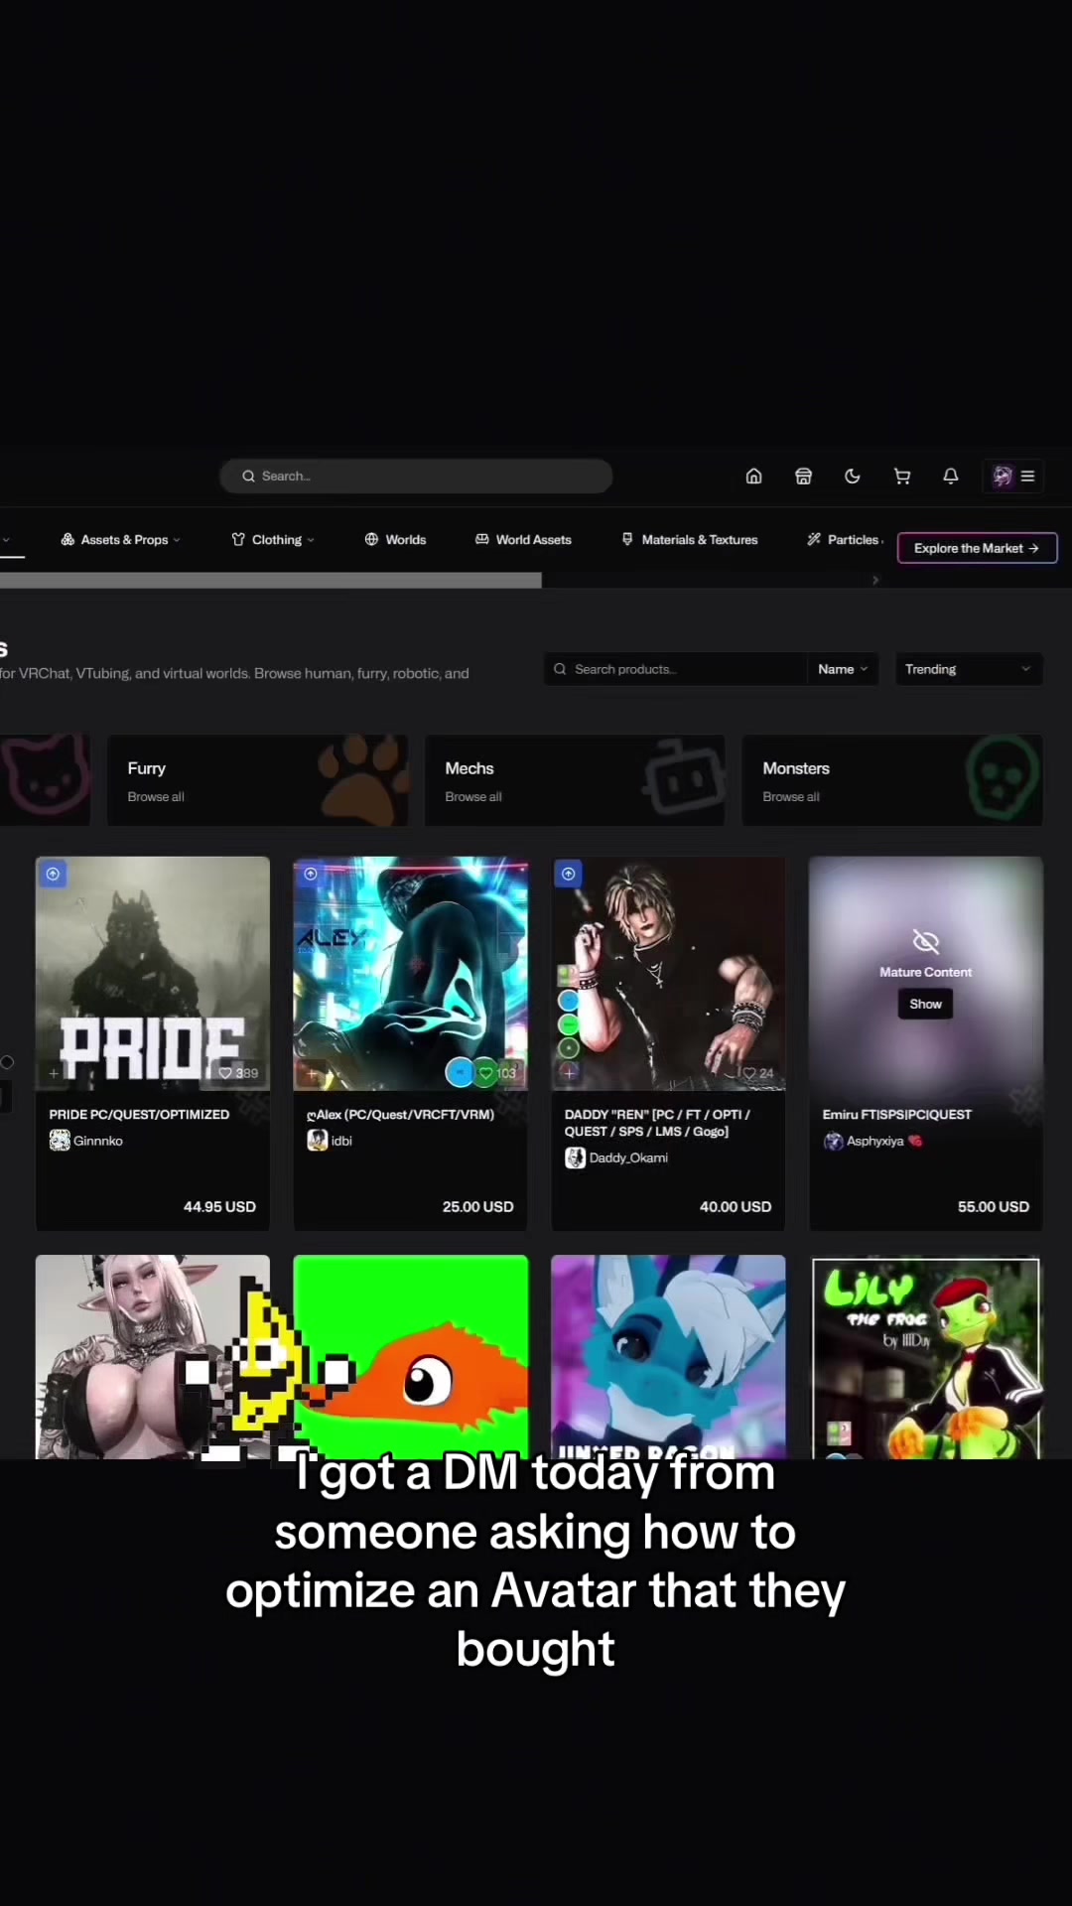Click the category scroll right arrow
This screenshot has width=1072, height=1906.
click(875, 580)
